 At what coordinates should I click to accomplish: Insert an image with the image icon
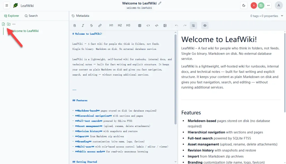pyautogui.click(x=165, y=25)
